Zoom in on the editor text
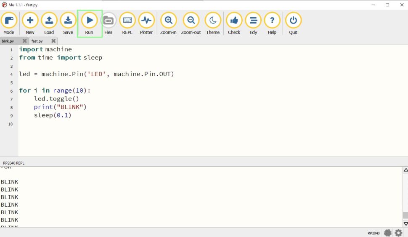Screen dimensions: 408x237 coord(168,24)
